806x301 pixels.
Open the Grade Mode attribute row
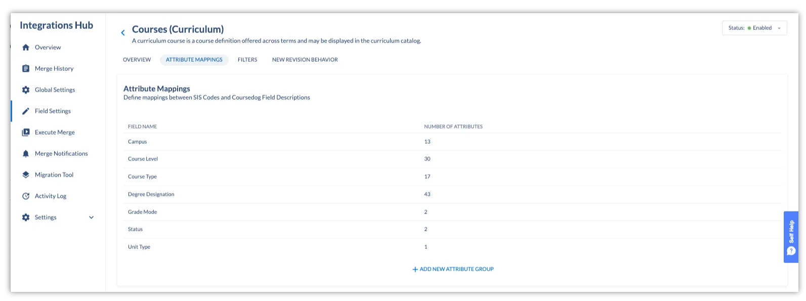click(x=452, y=212)
